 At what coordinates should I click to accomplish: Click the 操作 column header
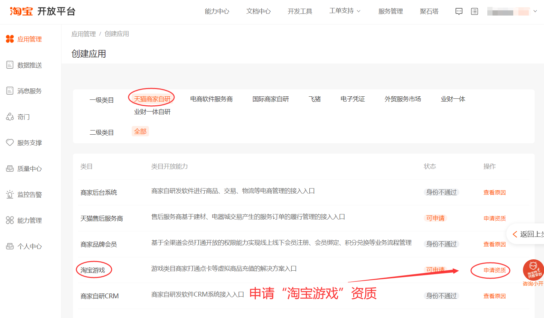point(489,166)
